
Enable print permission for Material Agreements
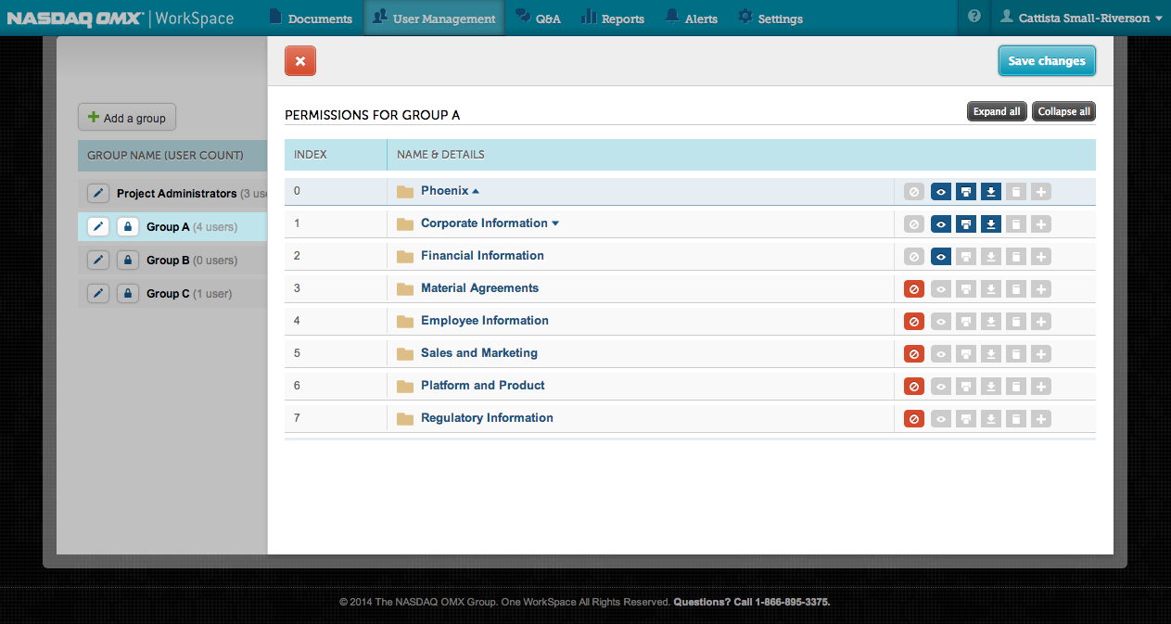(x=966, y=289)
